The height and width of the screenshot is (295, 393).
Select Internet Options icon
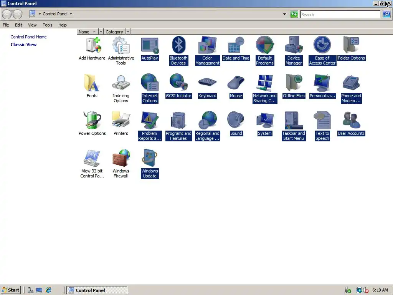click(150, 89)
